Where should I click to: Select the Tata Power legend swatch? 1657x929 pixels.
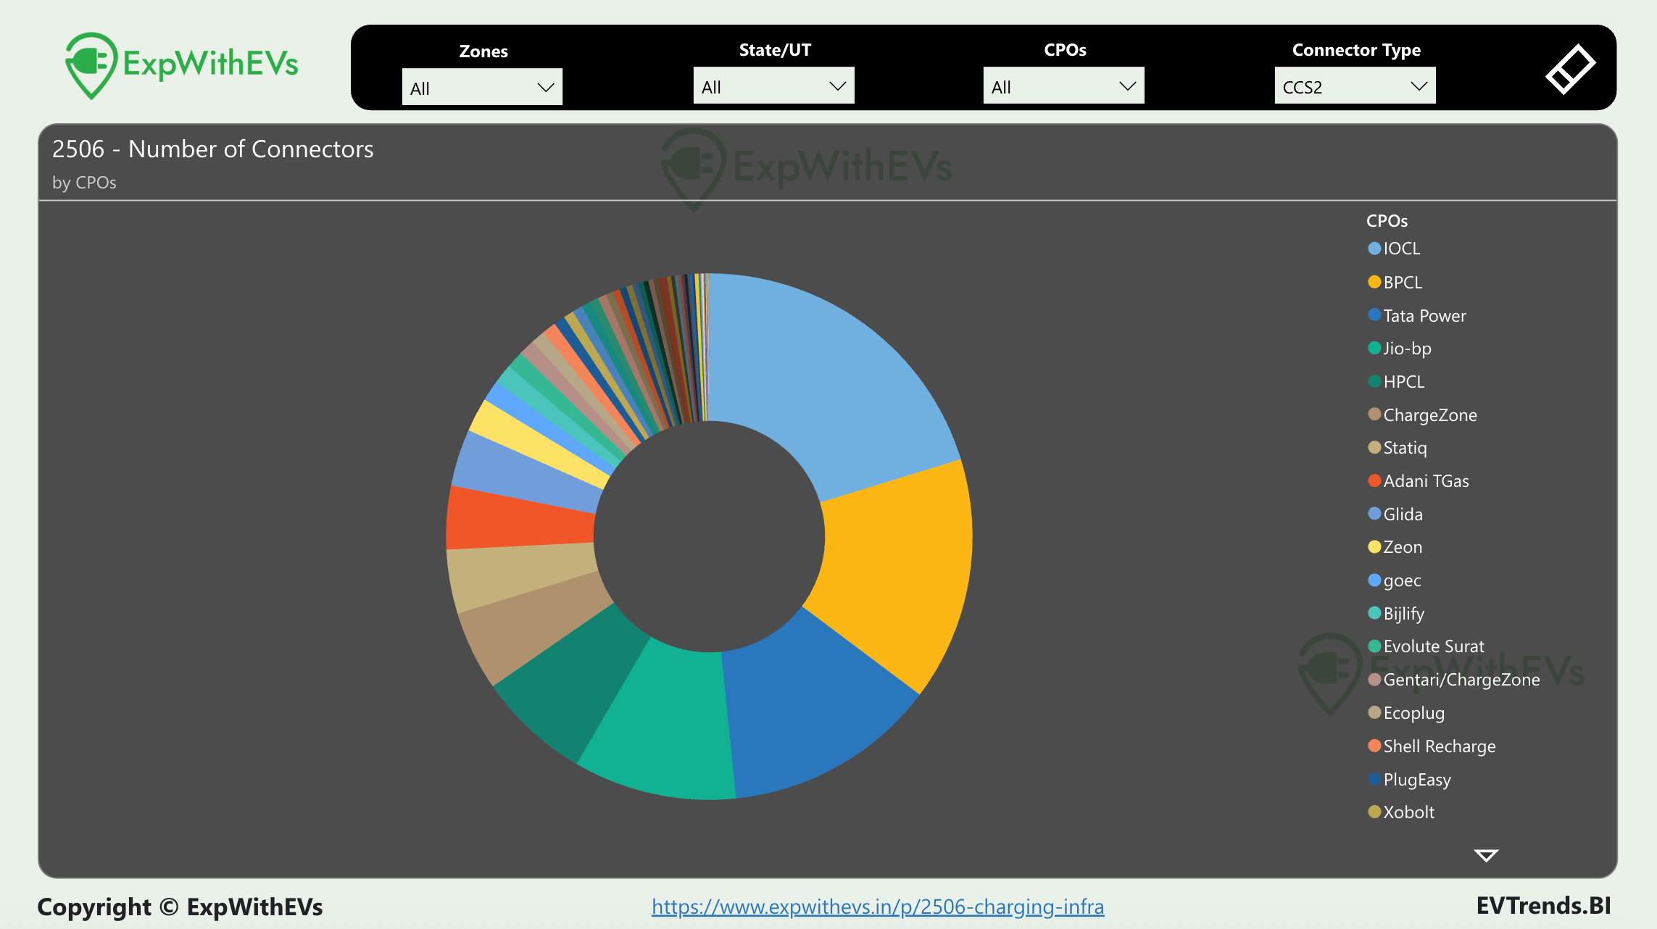point(1374,315)
